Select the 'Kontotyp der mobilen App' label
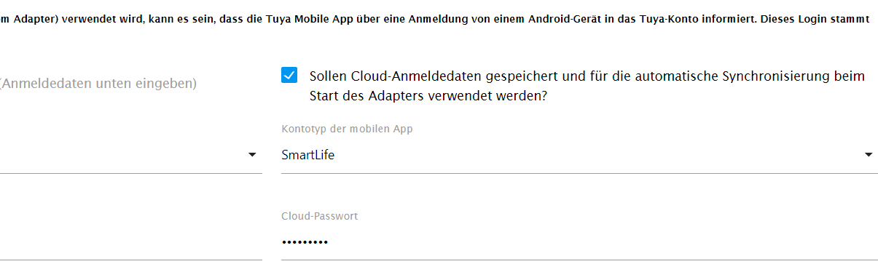Image resolution: width=878 pixels, height=280 pixels. coord(347,129)
